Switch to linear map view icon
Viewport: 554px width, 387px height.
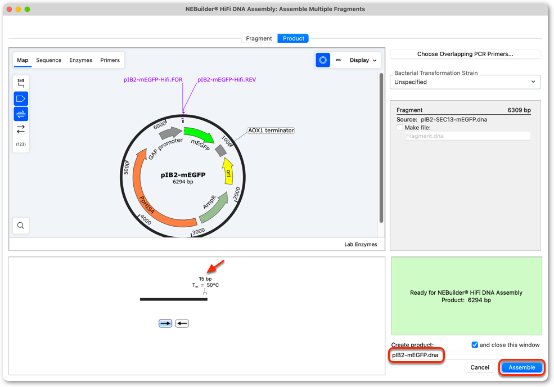pos(338,60)
